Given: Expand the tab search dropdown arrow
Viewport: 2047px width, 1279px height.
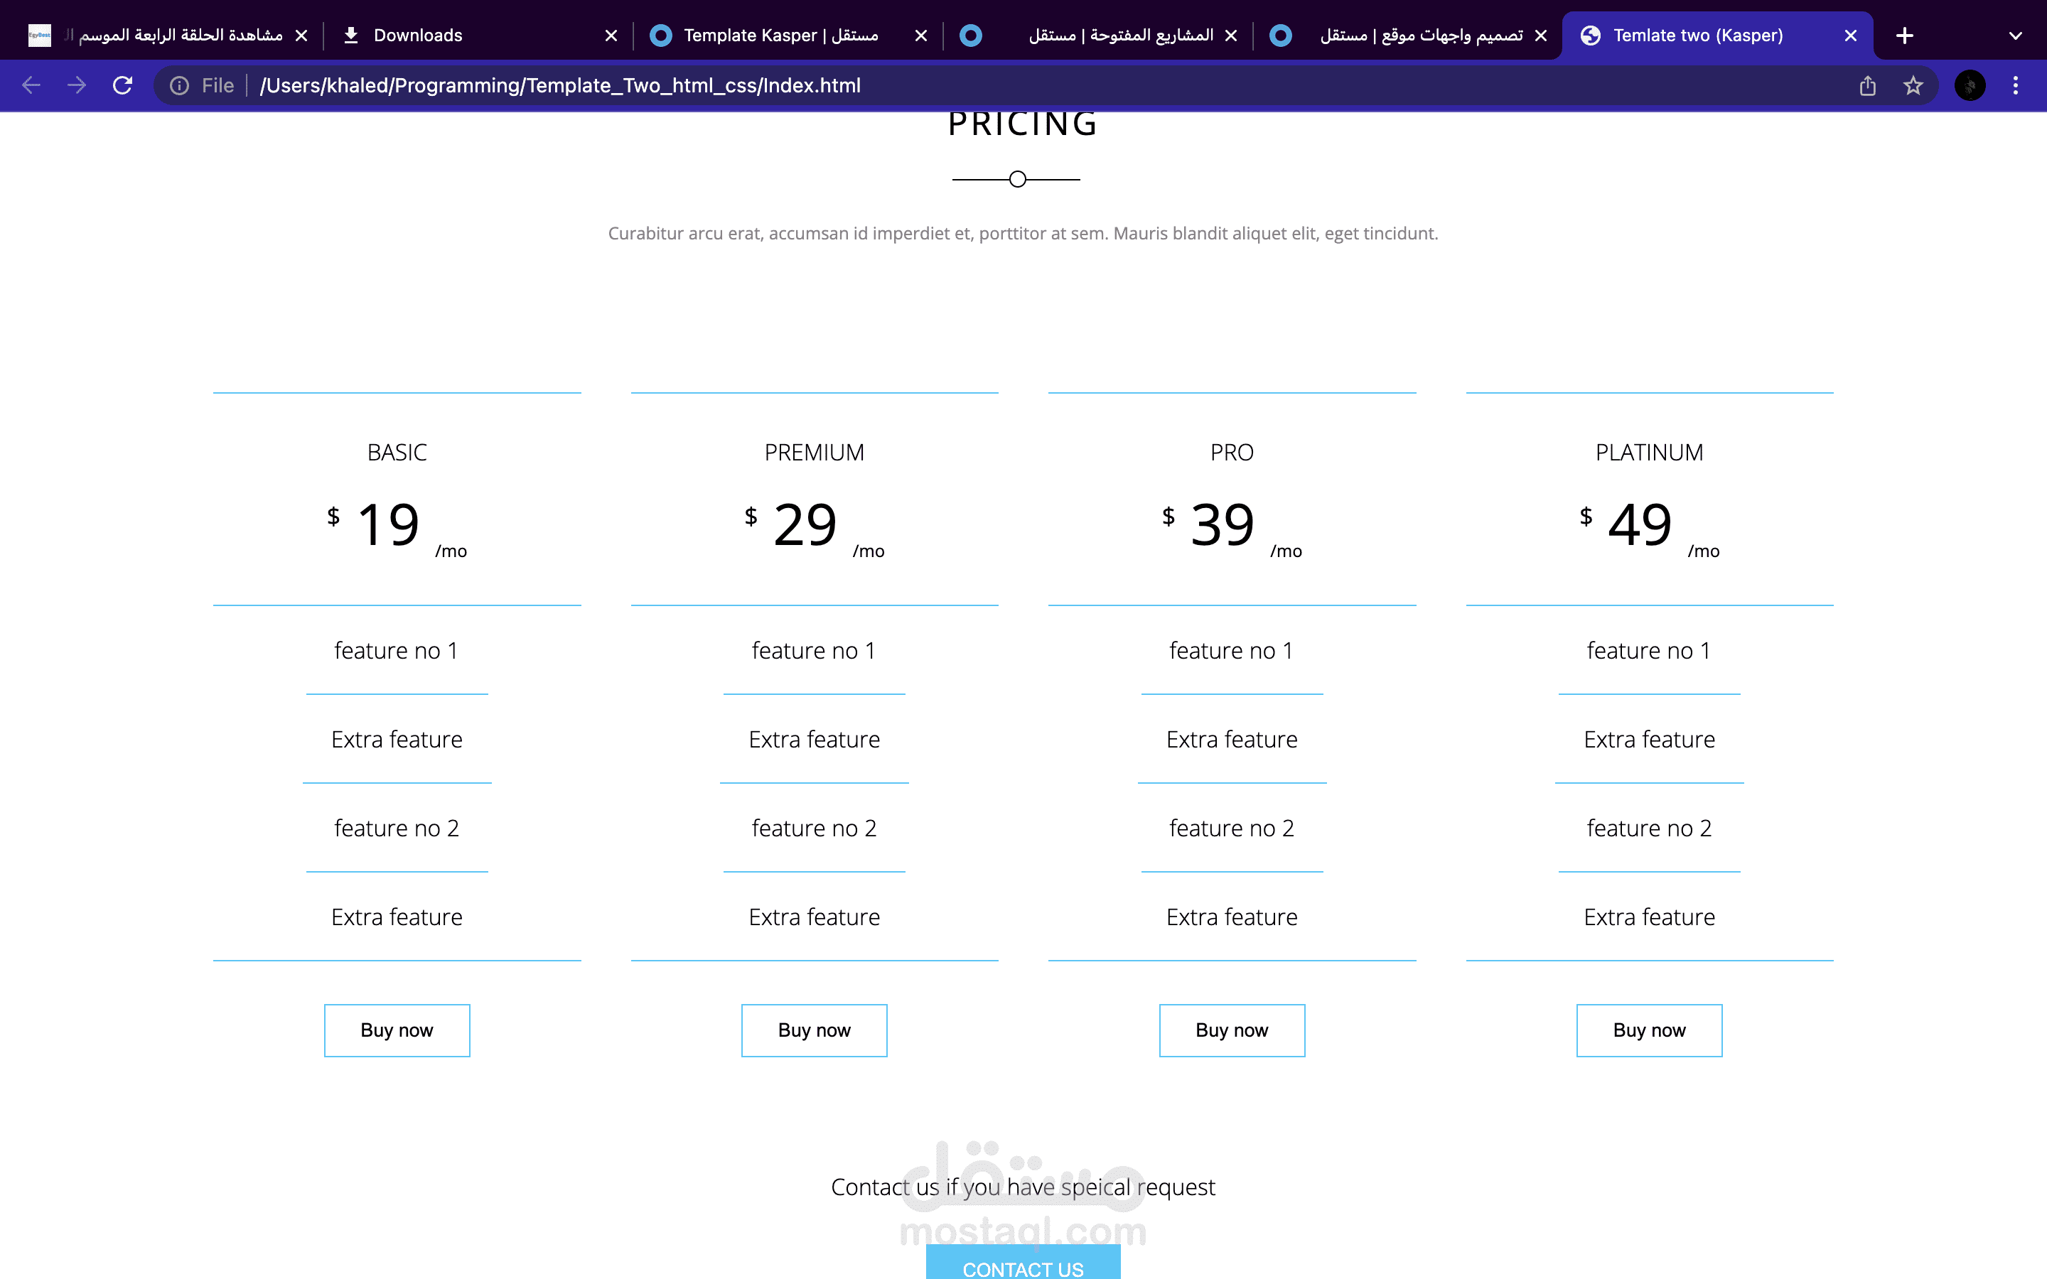Looking at the screenshot, I should click(2016, 36).
